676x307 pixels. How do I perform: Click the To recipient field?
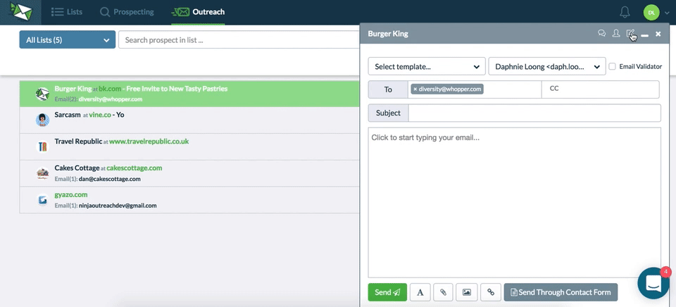point(474,89)
